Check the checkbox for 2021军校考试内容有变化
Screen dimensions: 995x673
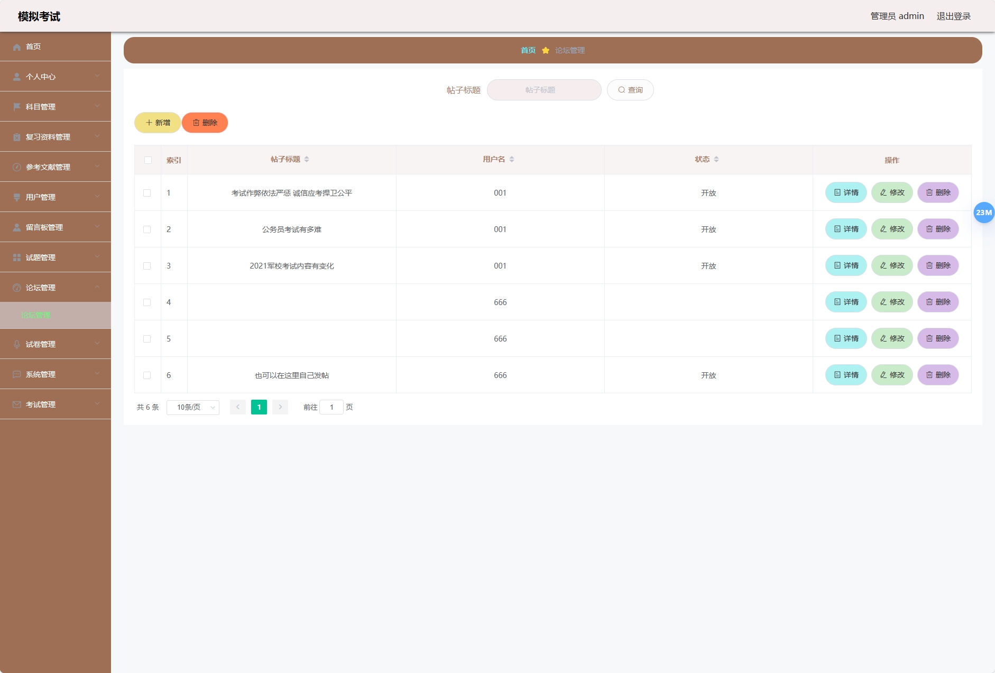pyautogui.click(x=147, y=266)
